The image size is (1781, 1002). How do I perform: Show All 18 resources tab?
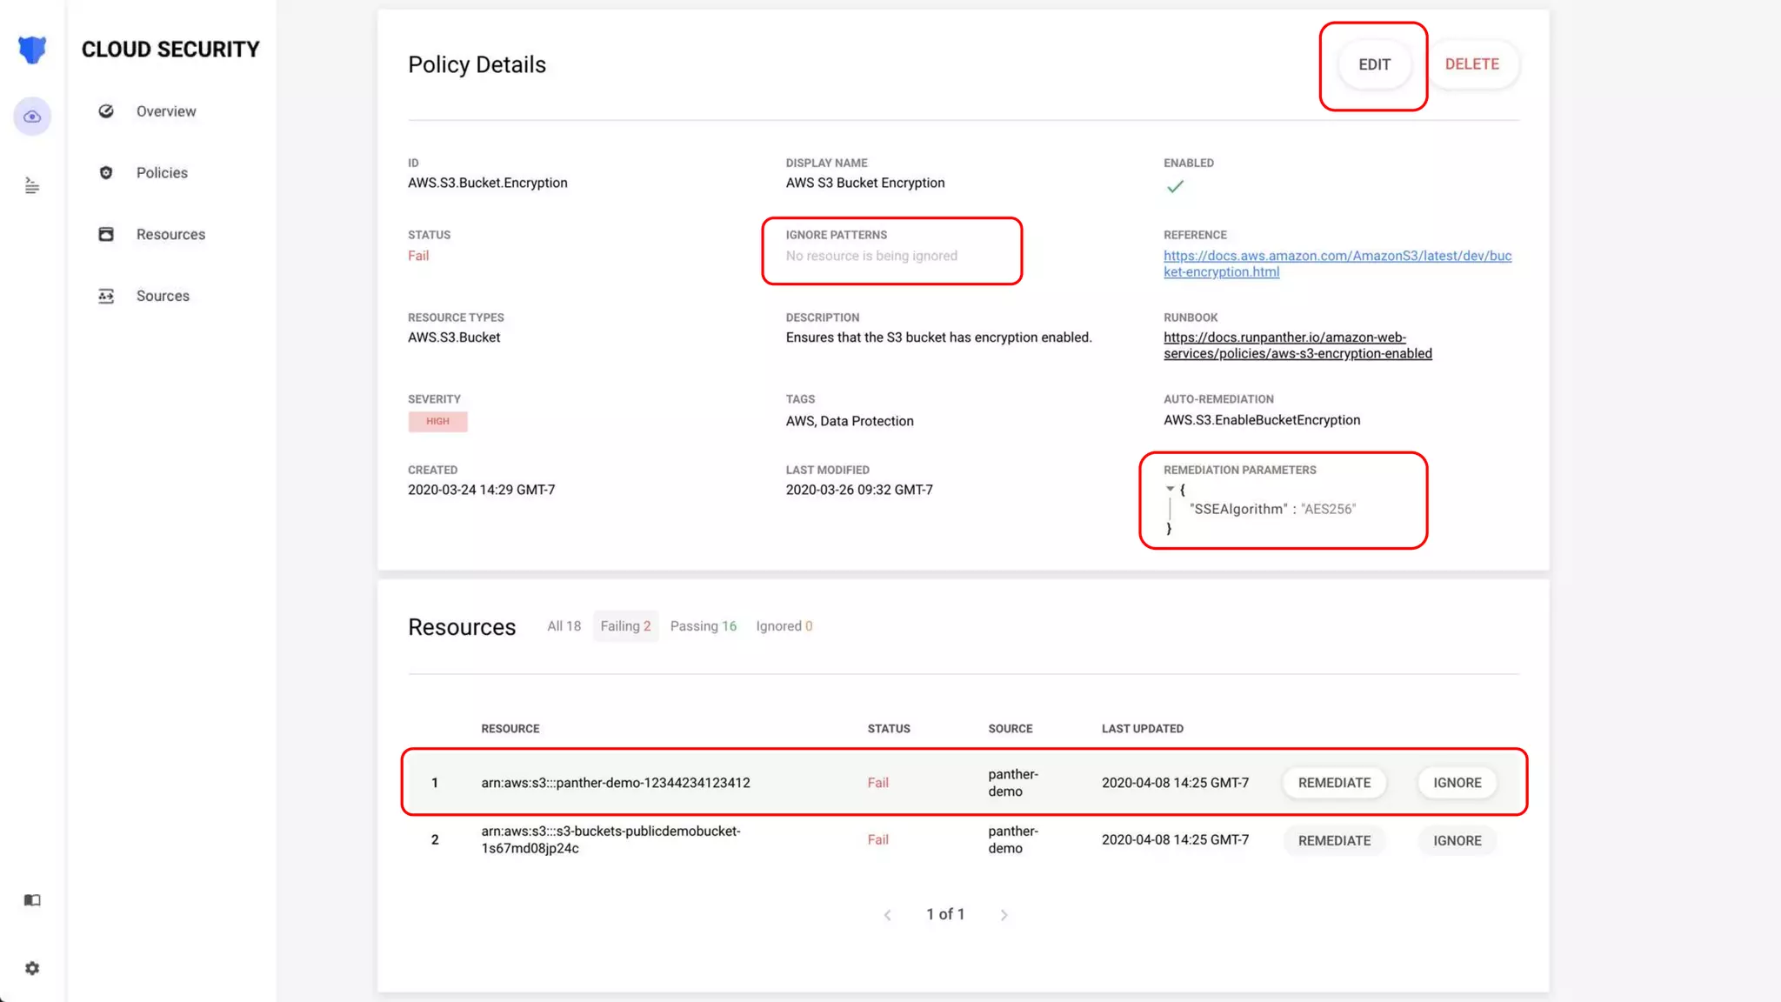[x=564, y=626]
